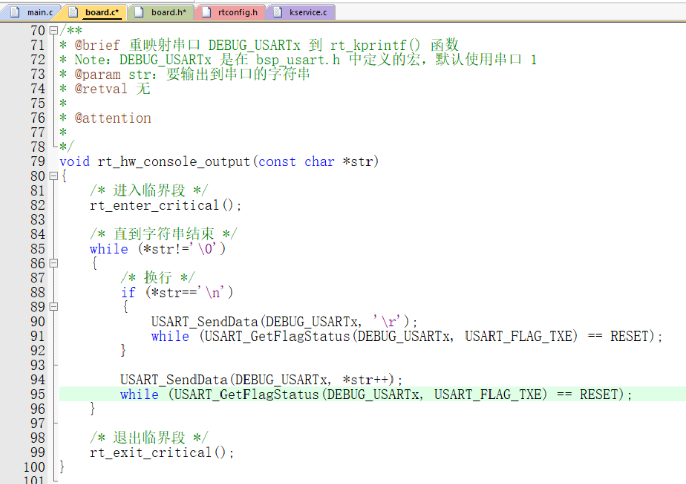This screenshot has width=686, height=484.
Task: Collapse the function body at line 80
Action: click(53, 176)
